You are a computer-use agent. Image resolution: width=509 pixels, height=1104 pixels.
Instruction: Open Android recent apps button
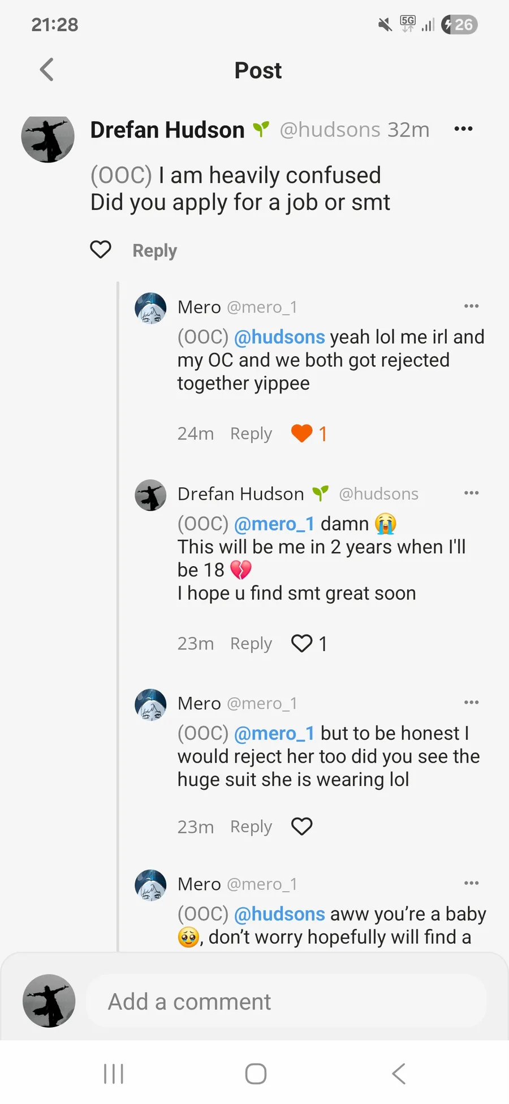pyautogui.click(x=114, y=1073)
